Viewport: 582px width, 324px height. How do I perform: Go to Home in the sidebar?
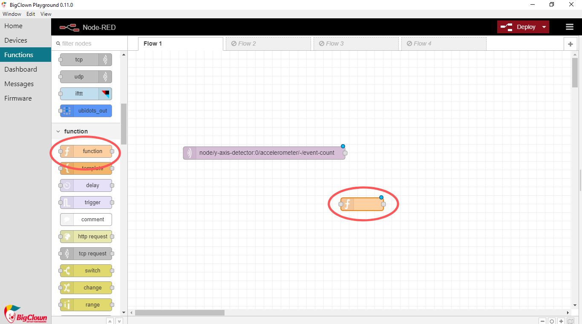(26, 26)
